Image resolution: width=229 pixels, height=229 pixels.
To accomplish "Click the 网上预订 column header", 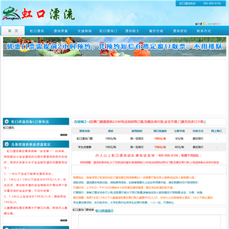I will click(x=216, y=131).
